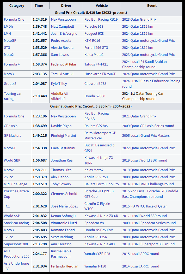Open Kawasaki Ninja ZX-10RR link
Viewport: 185px width, 274px height.
(99, 160)
